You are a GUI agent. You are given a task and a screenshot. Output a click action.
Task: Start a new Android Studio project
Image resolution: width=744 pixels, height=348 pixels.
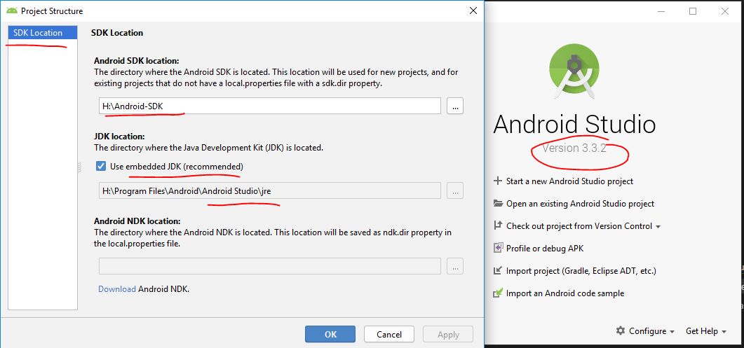pos(569,181)
